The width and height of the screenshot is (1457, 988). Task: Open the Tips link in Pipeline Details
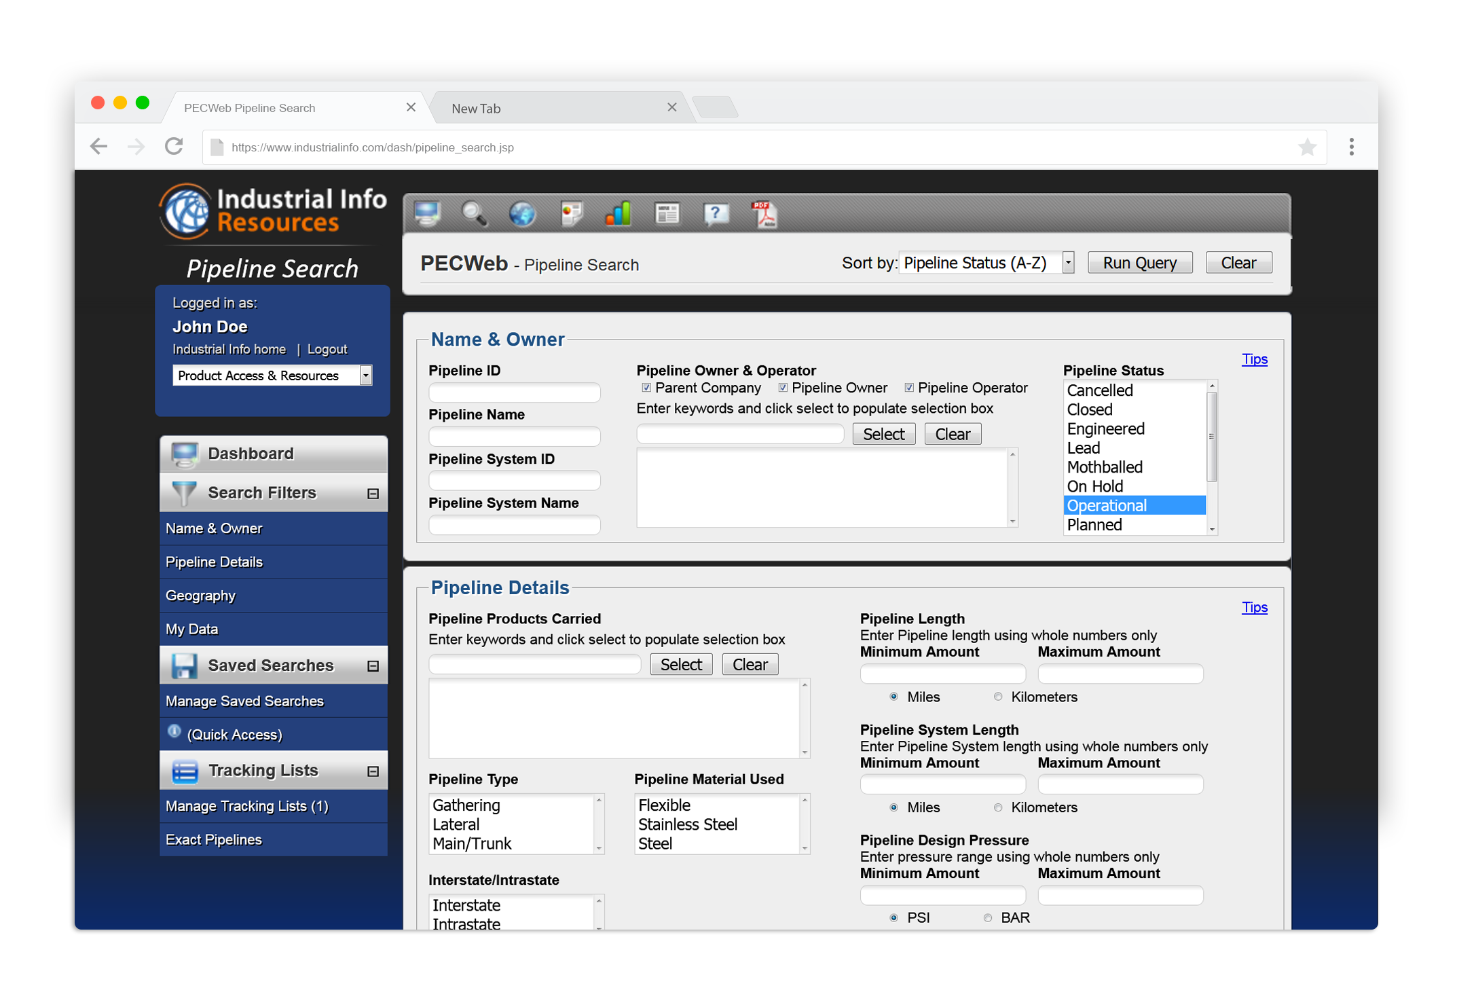point(1255,608)
